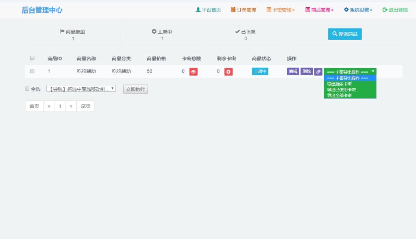Click the red plus icon to add card keys
416x239 pixels.
coord(229,72)
